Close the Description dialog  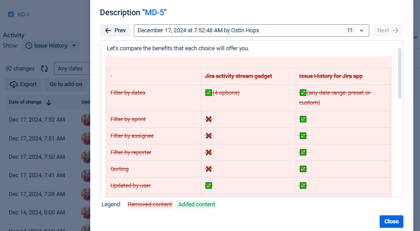pyautogui.click(x=391, y=222)
